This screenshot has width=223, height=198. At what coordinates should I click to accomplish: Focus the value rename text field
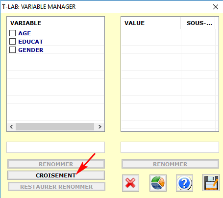(x=170, y=147)
